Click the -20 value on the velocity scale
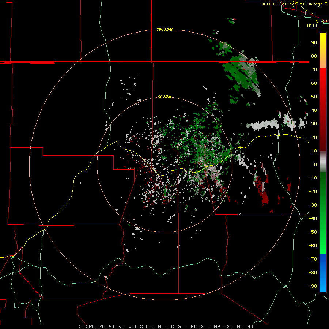This screenshot has width=329, height=329. click(x=313, y=191)
